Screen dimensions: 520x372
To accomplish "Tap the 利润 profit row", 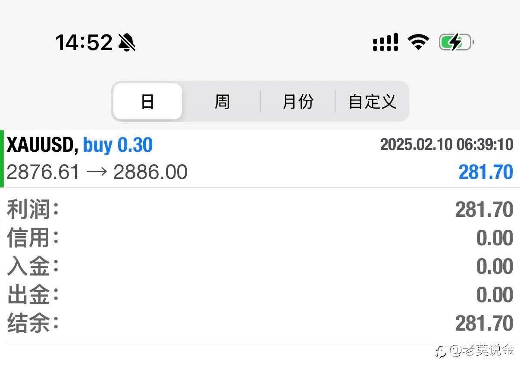I will [x=260, y=210].
